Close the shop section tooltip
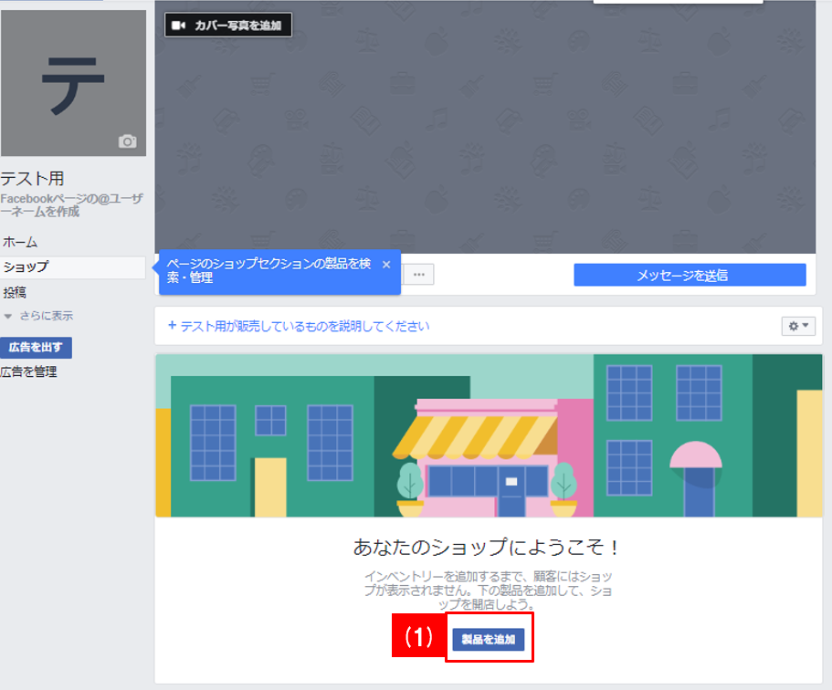The height and width of the screenshot is (690, 832). [385, 265]
